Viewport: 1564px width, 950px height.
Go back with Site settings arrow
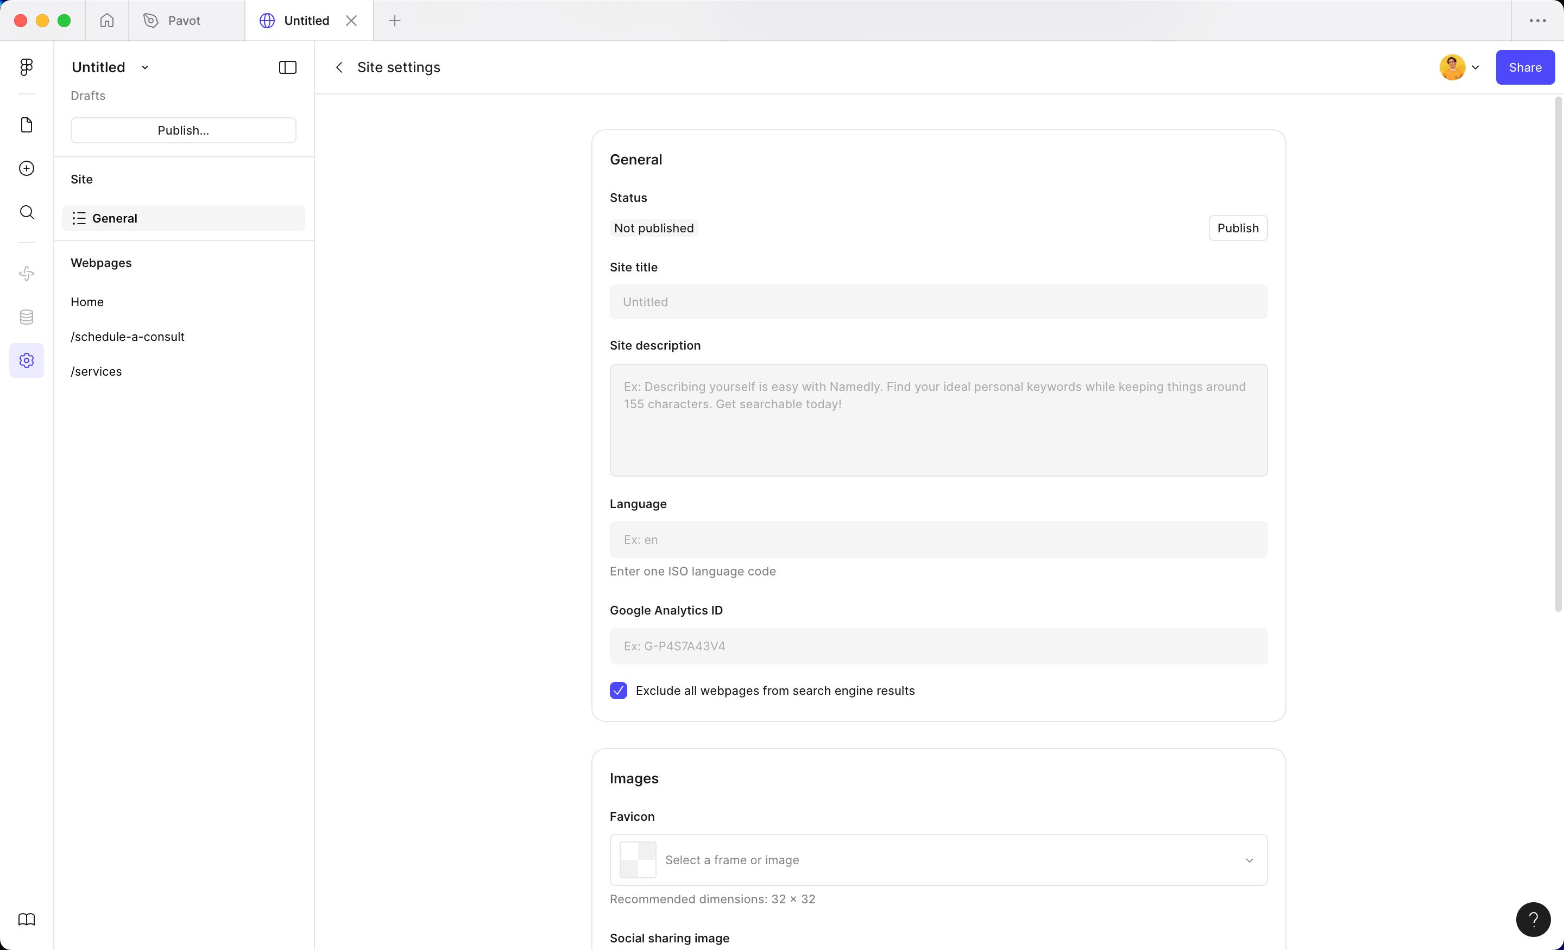339,67
